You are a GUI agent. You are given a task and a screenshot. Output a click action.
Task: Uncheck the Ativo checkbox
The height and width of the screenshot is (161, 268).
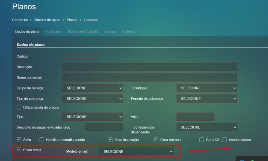pyautogui.click(x=19, y=140)
